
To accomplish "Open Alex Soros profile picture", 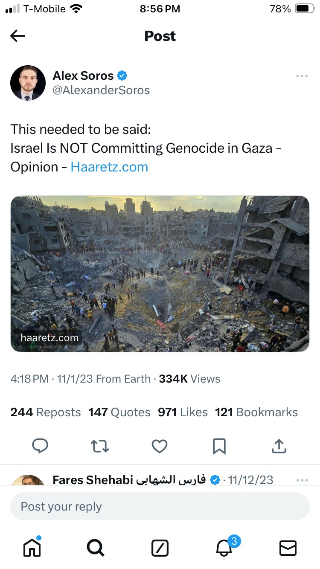I will point(28,83).
